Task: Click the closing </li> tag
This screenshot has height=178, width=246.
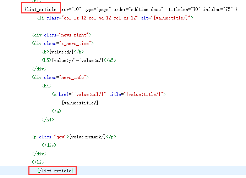Action: [x=38, y=162]
